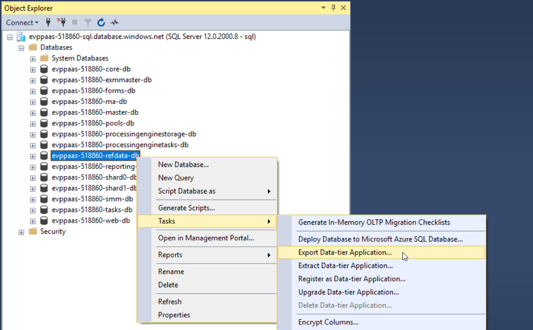
Task: Choose New Database... from context menu
Action: tap(207, 165)
